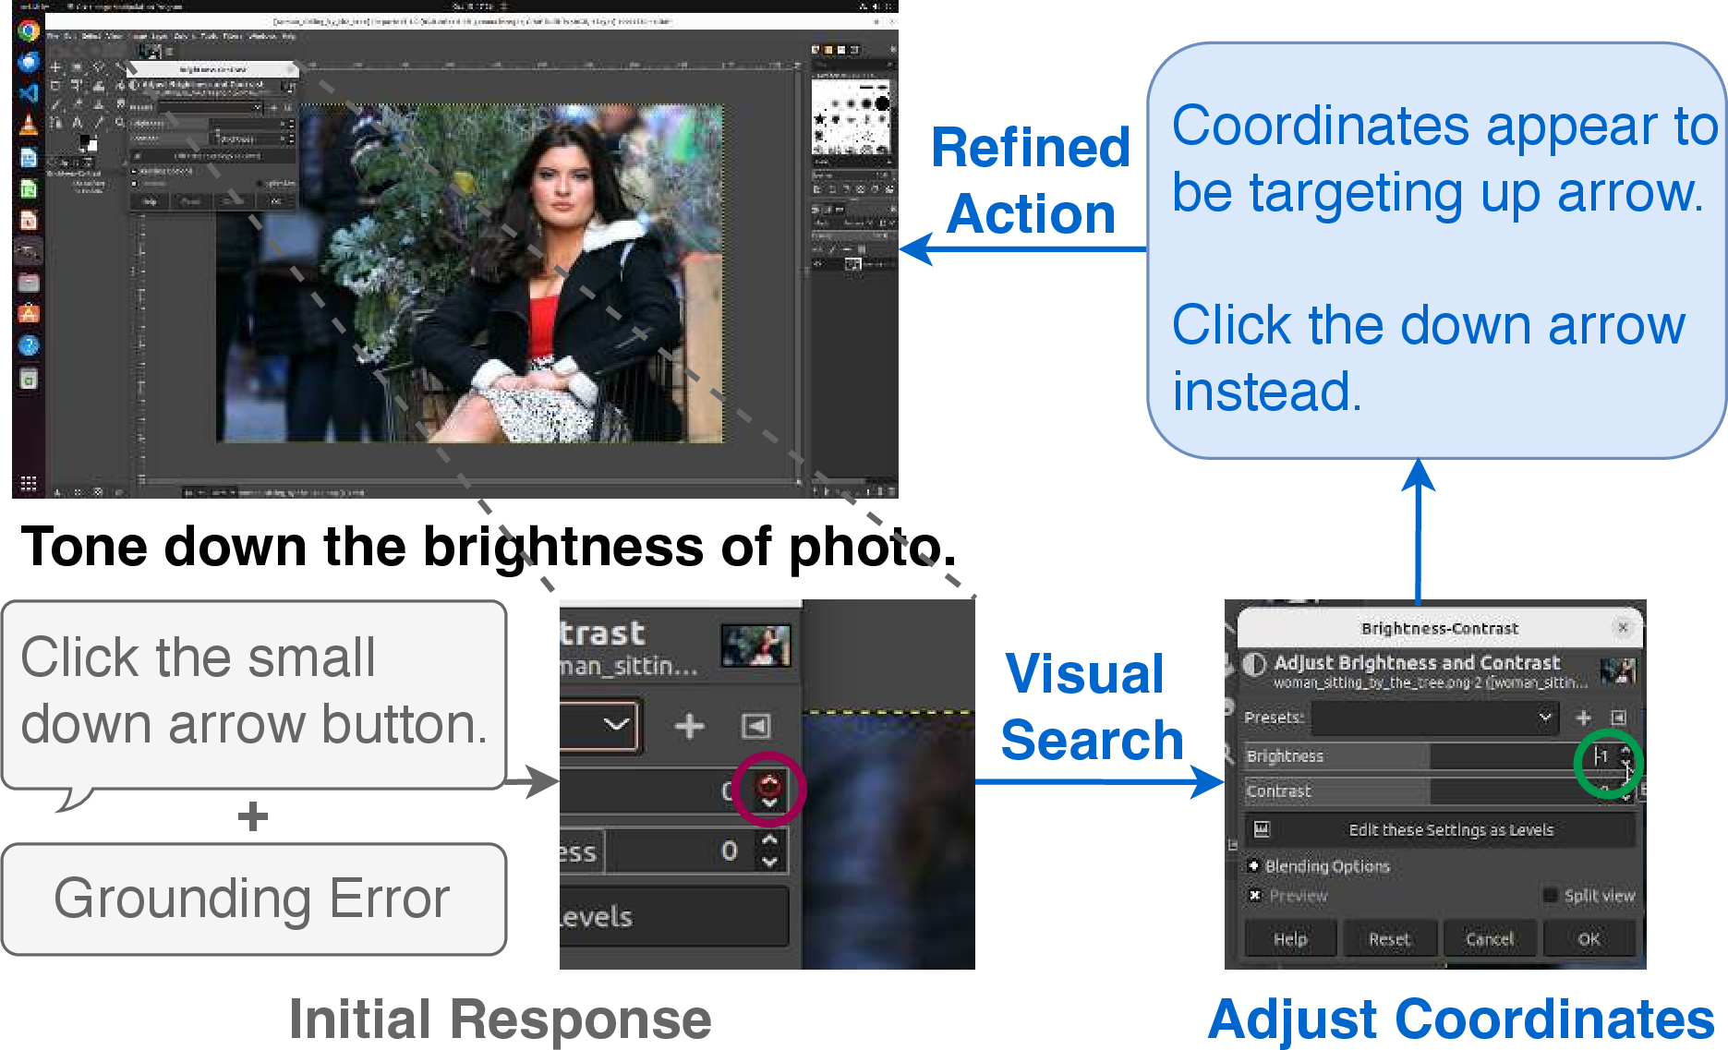Launch VS Code from the Ubuntu dock
The width and height of the screenshot is (1728, 1050).
(x=29, y=93)
